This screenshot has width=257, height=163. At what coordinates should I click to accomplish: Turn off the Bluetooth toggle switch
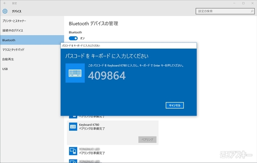(73, 38)
